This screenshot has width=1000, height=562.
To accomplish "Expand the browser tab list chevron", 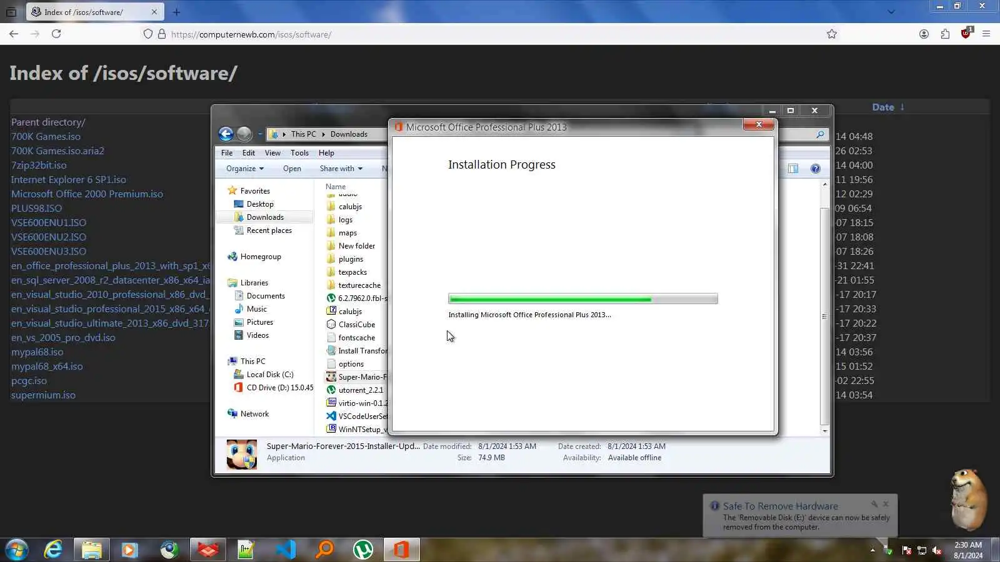I will [x=891, y=12].
